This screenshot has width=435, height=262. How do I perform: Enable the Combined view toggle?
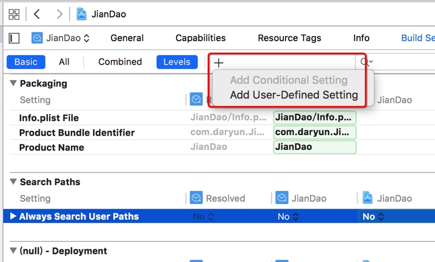point(120,62)
